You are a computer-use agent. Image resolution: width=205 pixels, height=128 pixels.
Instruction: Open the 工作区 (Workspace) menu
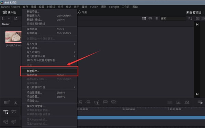coord(125,7)
